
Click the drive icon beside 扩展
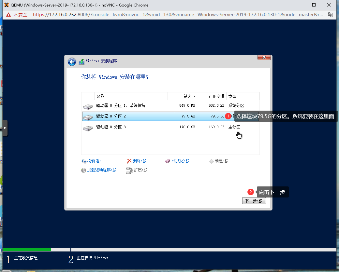[x=129, y=170]
